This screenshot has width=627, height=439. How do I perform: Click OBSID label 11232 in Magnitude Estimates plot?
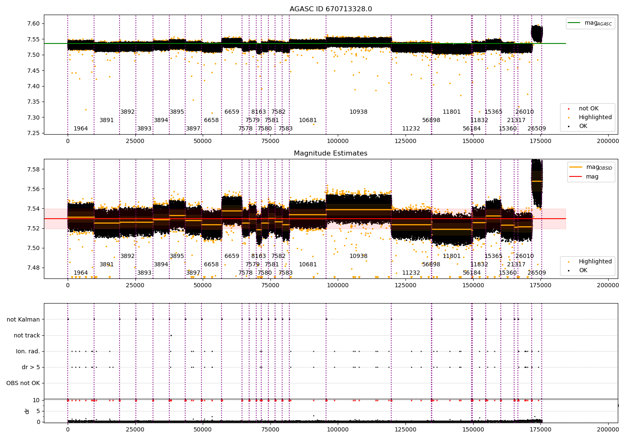[x=411, y=273]
